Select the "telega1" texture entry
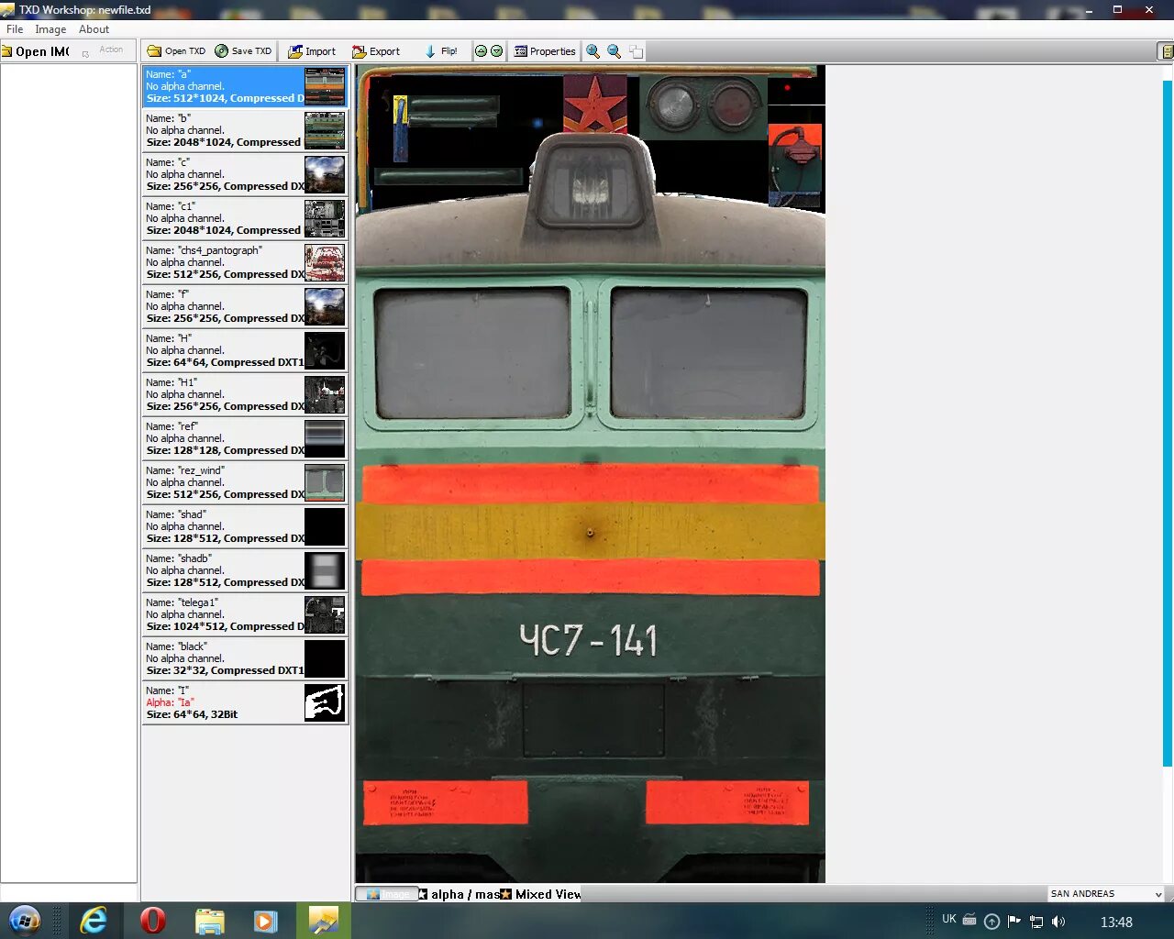1174x939 pixels. coord(245,614)
